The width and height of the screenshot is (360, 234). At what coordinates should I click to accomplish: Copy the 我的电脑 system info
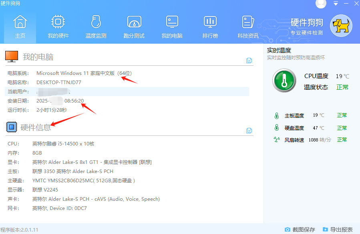tap(249, 60)
